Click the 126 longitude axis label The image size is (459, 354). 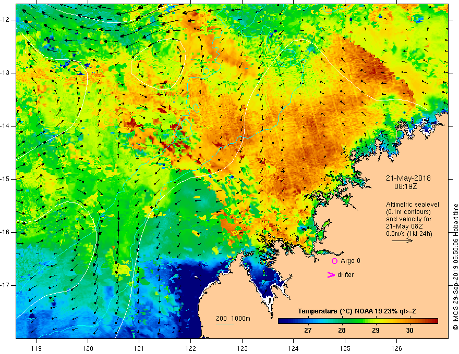(x=396, y=348)
